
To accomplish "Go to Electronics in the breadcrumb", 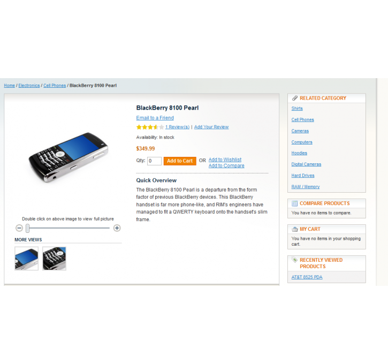I will coord(29,85).
